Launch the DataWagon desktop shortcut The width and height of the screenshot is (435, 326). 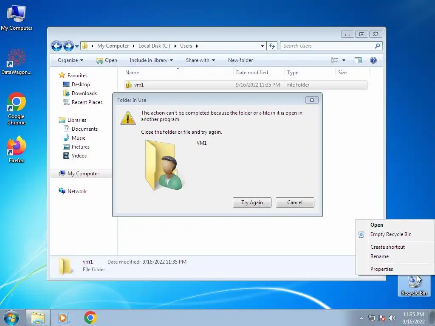pyautogui.click(x=17, y=62)
